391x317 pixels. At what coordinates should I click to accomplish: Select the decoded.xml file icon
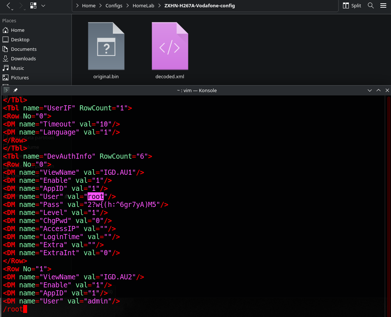coord(170,46)
